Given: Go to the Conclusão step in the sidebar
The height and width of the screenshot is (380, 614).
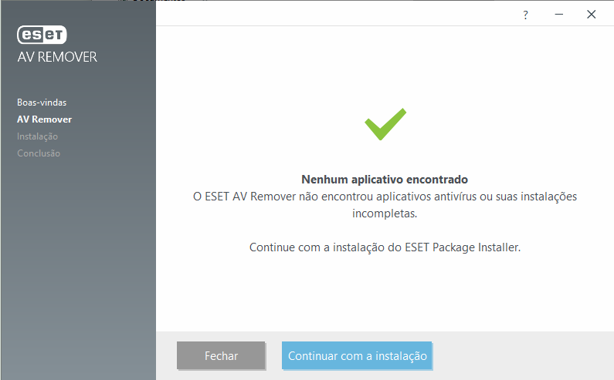Looking at the screenshot, I should (x=39, y=153).
